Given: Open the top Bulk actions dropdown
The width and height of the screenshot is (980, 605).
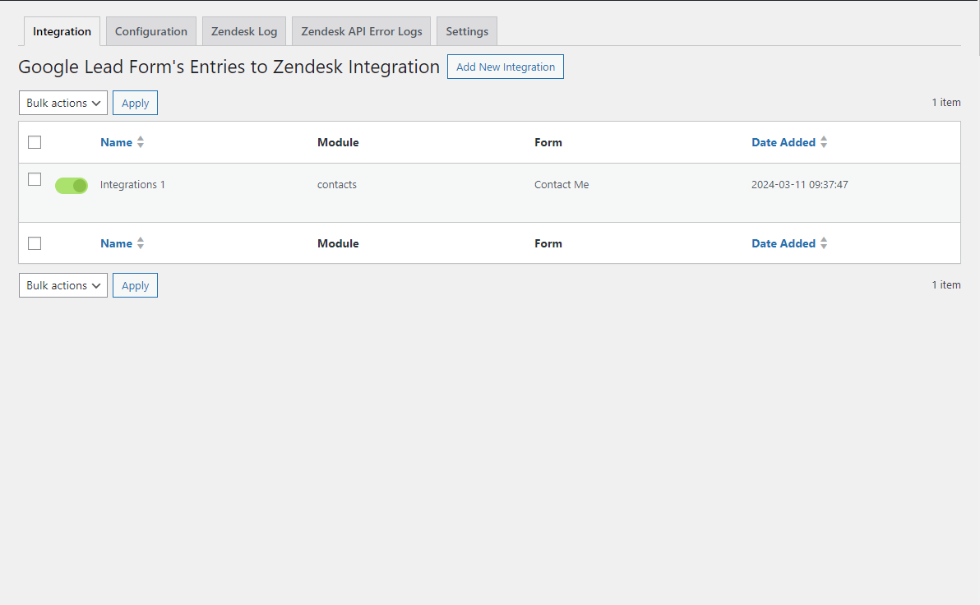Looking at the screenshot, I should 63,103.
